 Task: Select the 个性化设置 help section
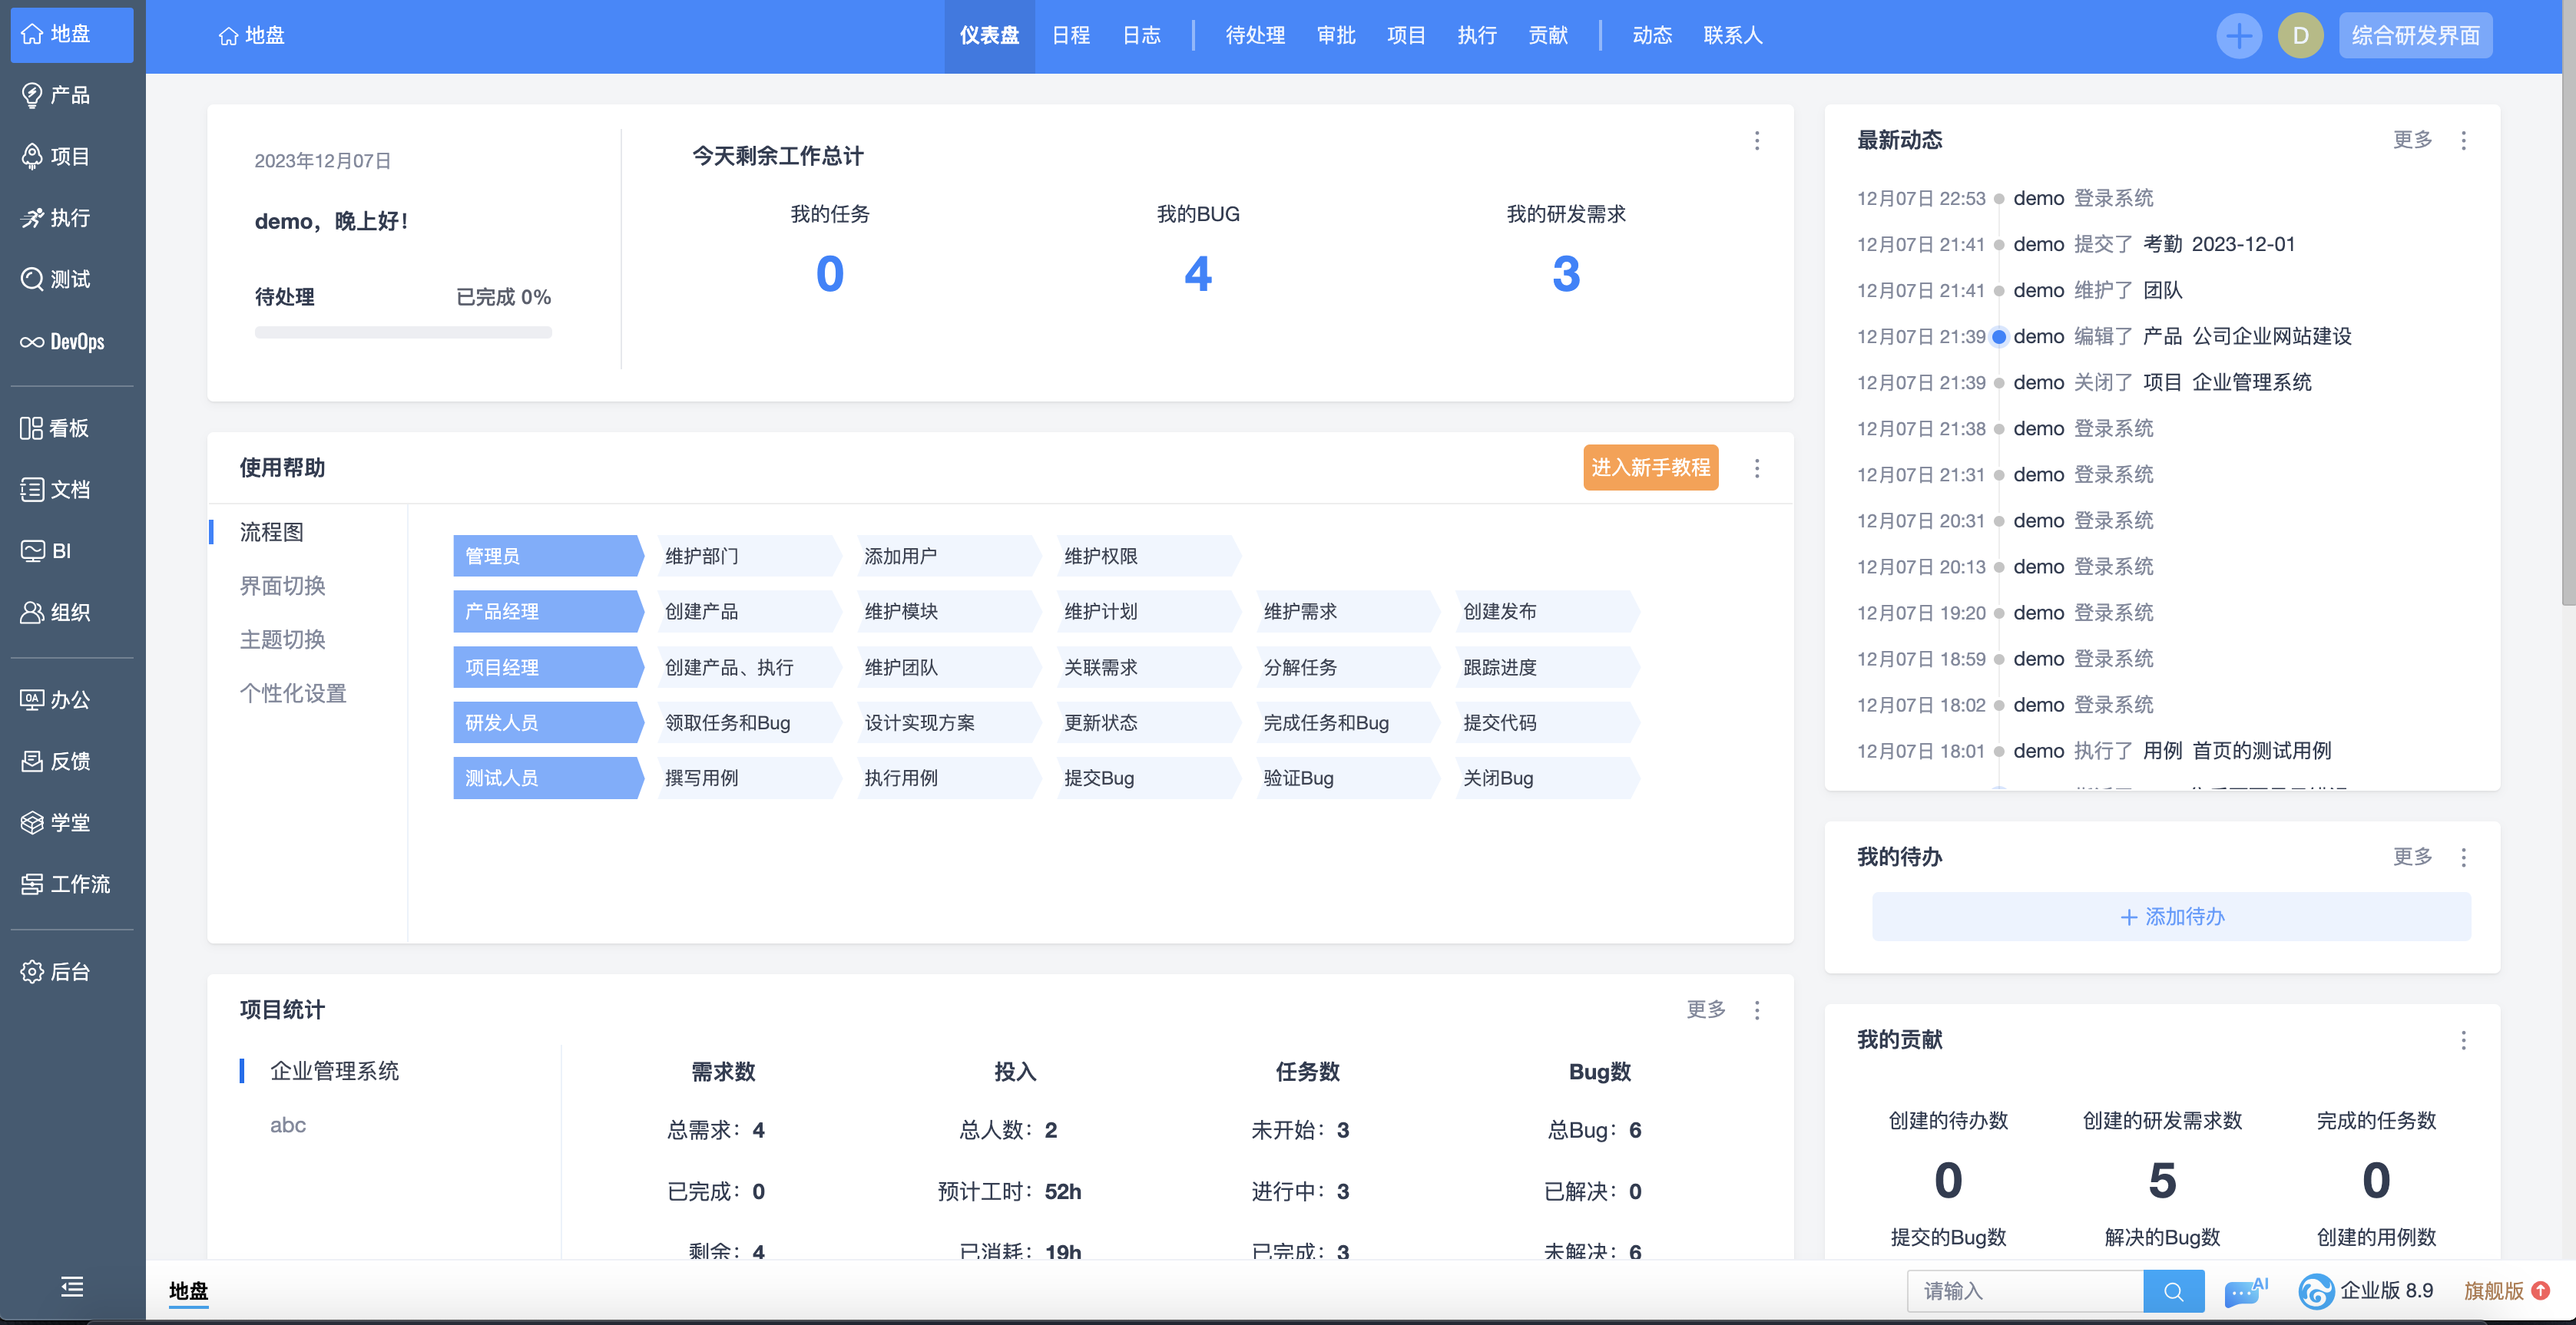[293, 693]
